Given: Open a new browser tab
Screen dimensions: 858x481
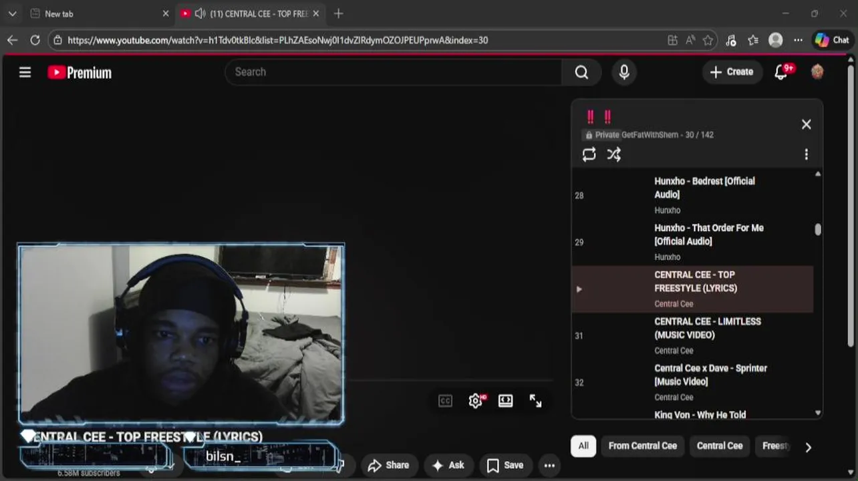Looking at the screenshot, I should tap(338, 13).
